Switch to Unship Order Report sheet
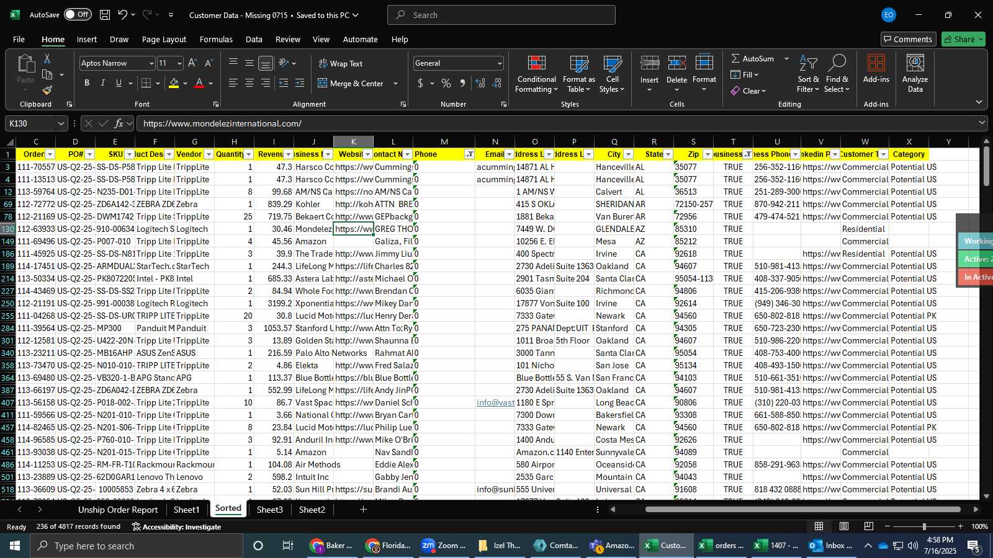993x558 pixels. (118, 510)
